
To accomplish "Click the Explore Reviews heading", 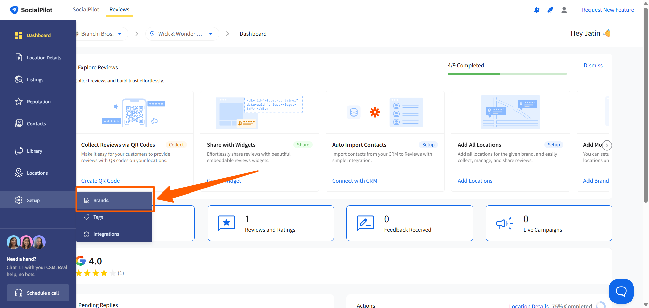I will pyautogui.click(x=98, y=67).
